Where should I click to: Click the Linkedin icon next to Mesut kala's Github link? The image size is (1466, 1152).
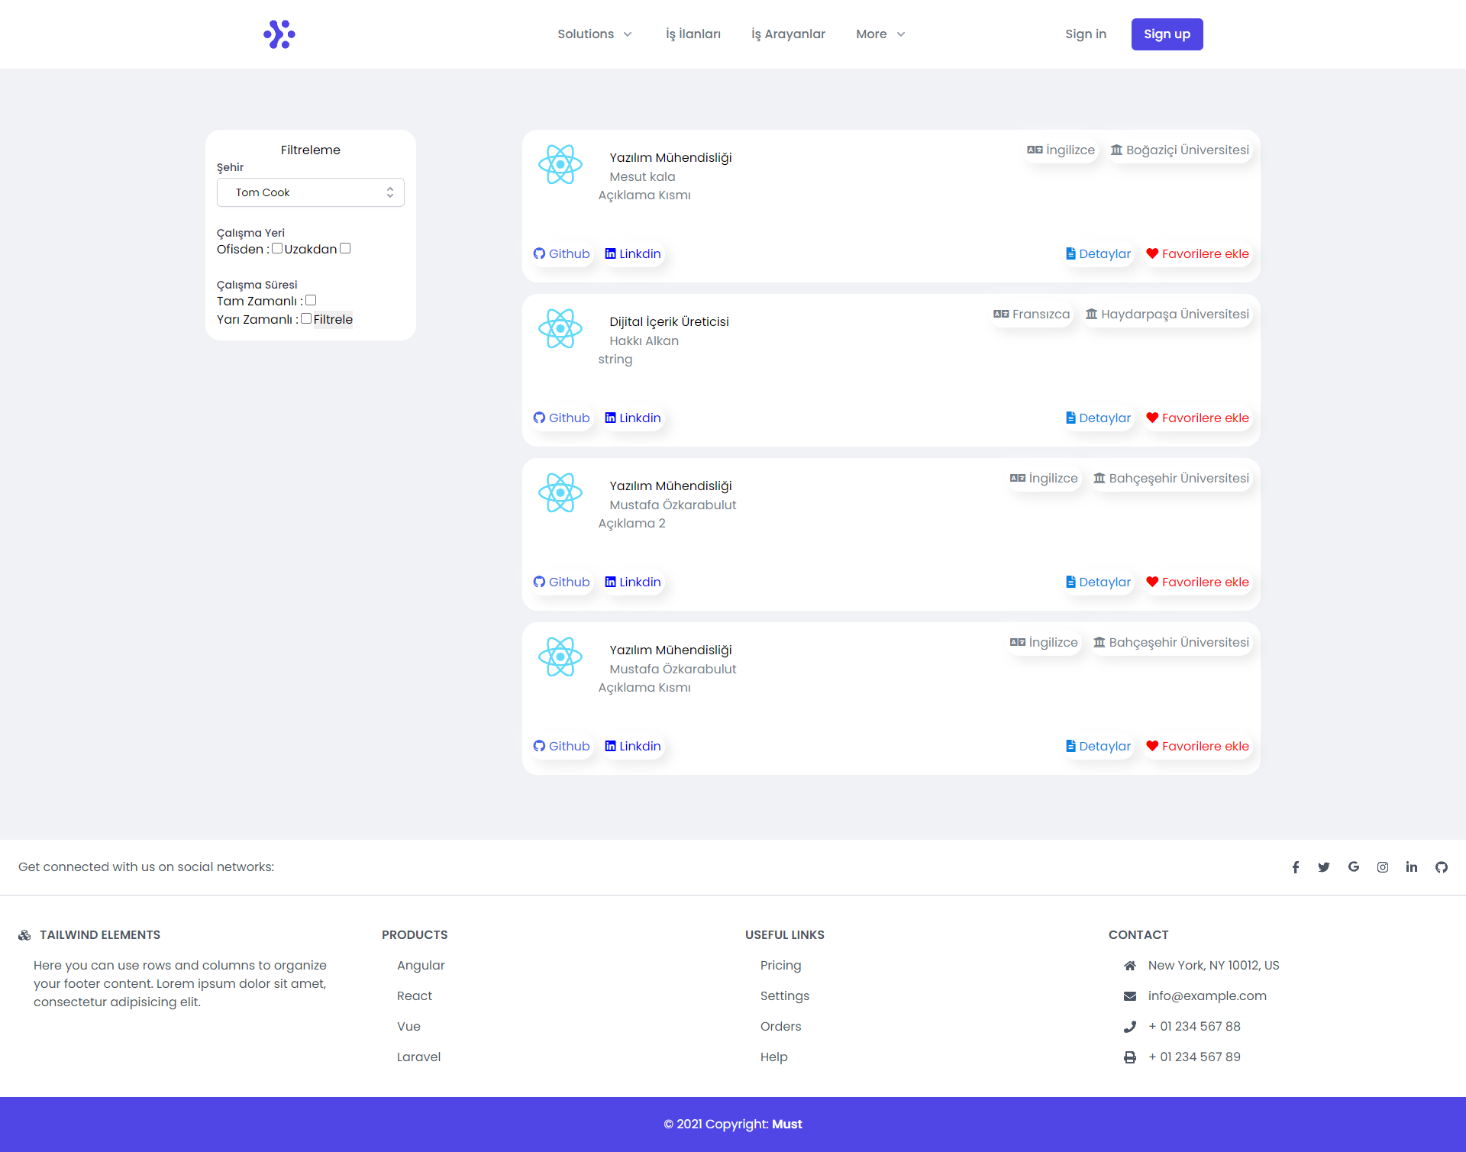pyautogui.click(x=610, y=253)
